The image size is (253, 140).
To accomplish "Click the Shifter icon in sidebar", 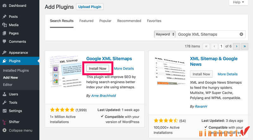I will tap(4, 122).
